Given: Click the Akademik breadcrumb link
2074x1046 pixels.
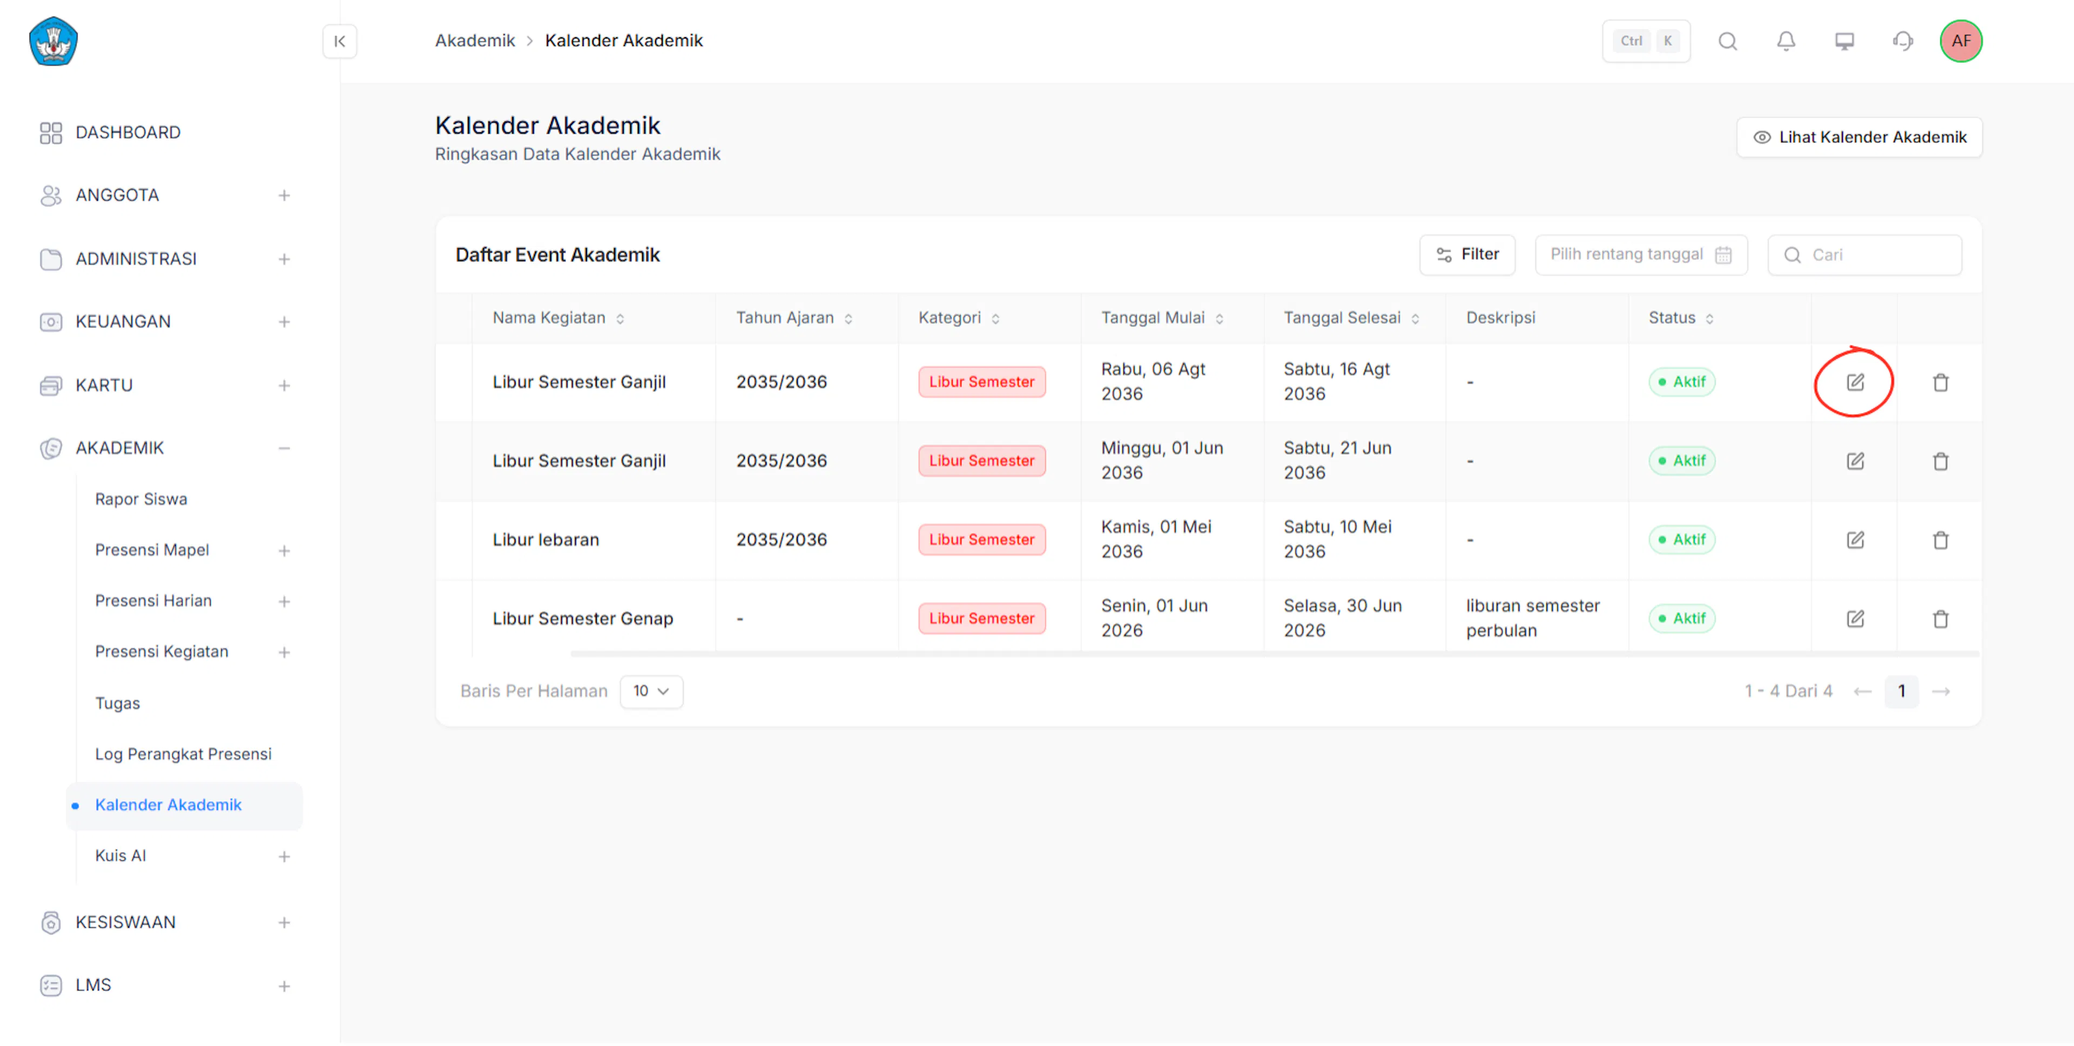Looking at the screenshot, I should pyautogui.click(x=475, y=41).
